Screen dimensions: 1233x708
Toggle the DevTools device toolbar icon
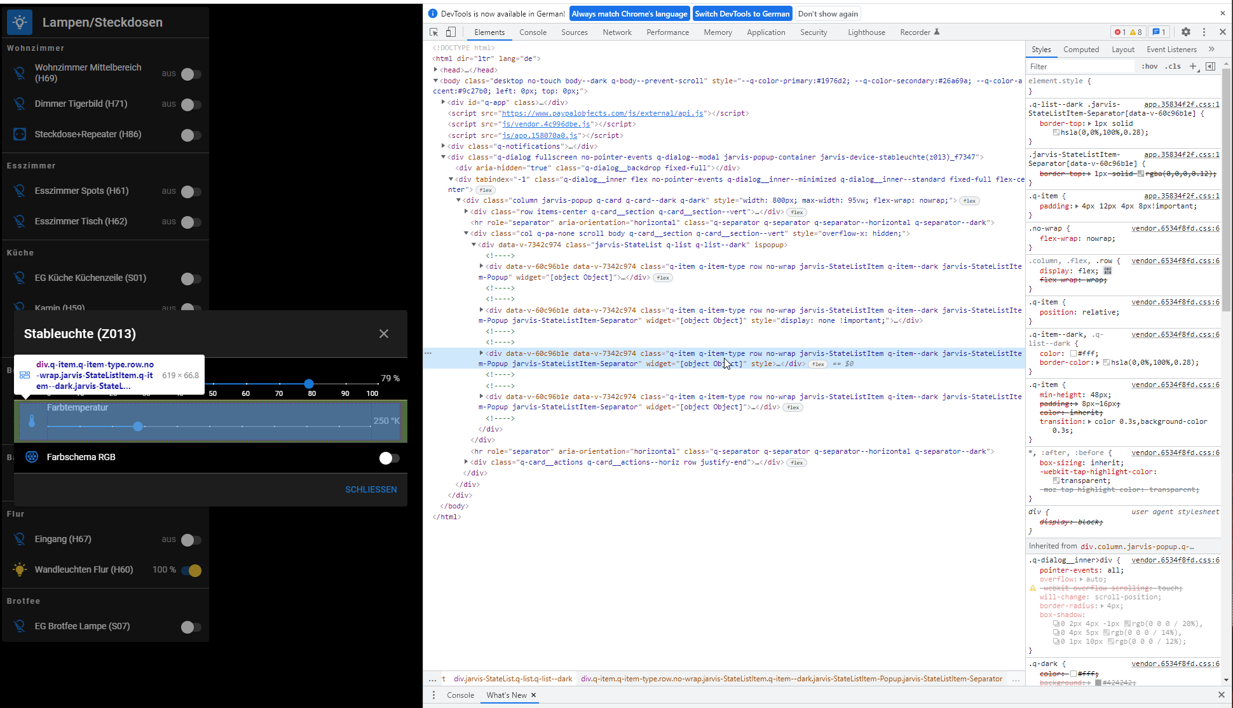451,32
